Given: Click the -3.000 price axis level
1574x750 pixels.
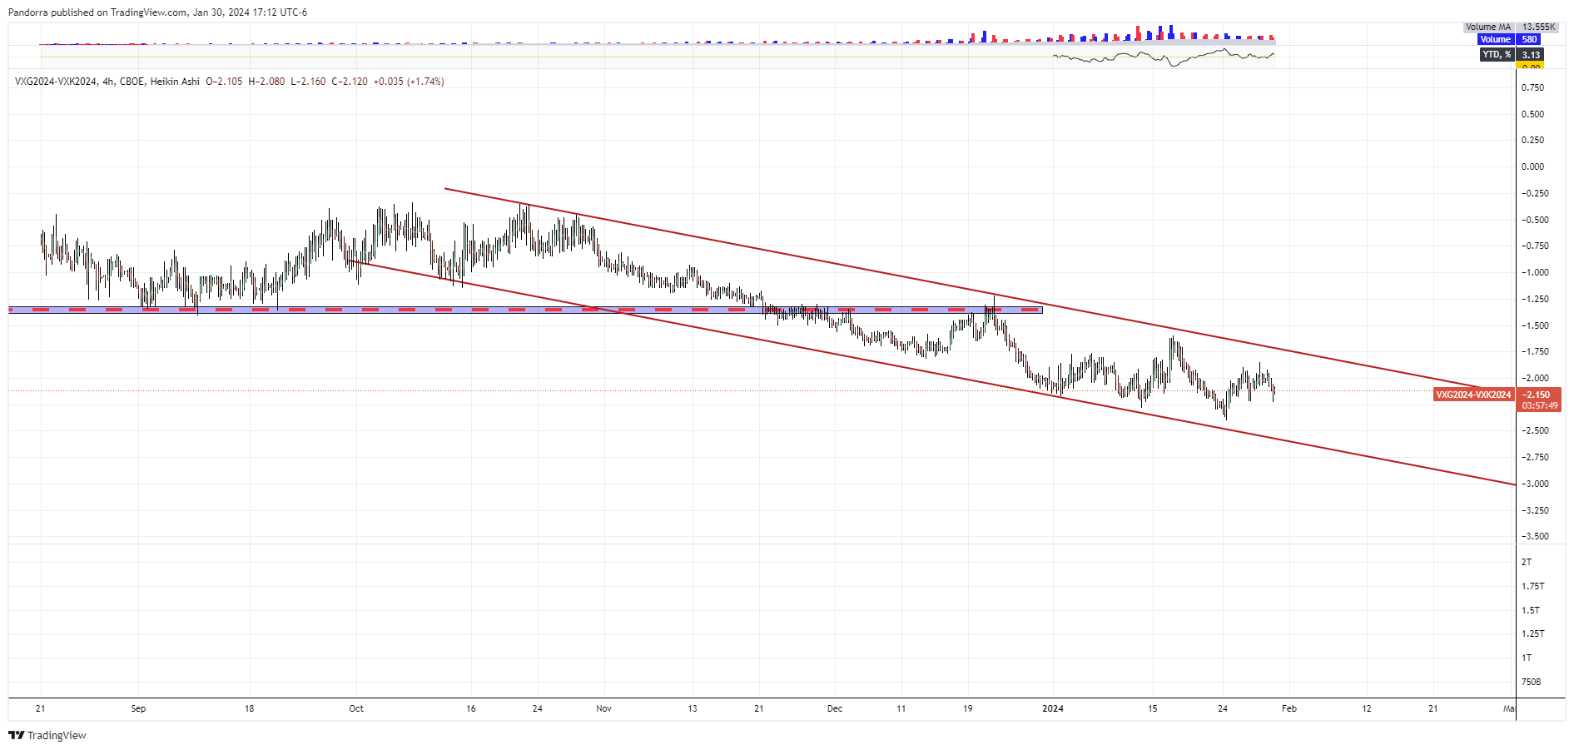Looking at the screenshot, I should 1535,484.
